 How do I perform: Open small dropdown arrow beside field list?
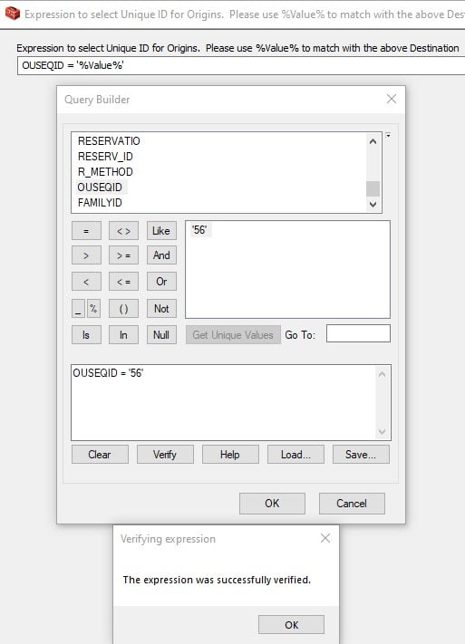coord(388,135)
